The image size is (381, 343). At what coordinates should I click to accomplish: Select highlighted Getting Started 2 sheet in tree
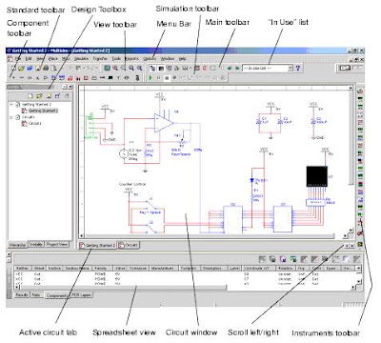pos(43,111)
